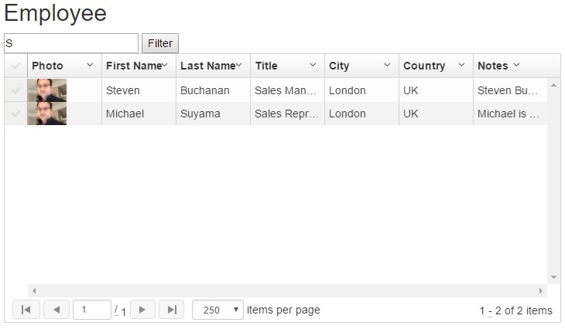Go to the previous page
The width and height of the screenshot is (565, 329).
[56, 310]
